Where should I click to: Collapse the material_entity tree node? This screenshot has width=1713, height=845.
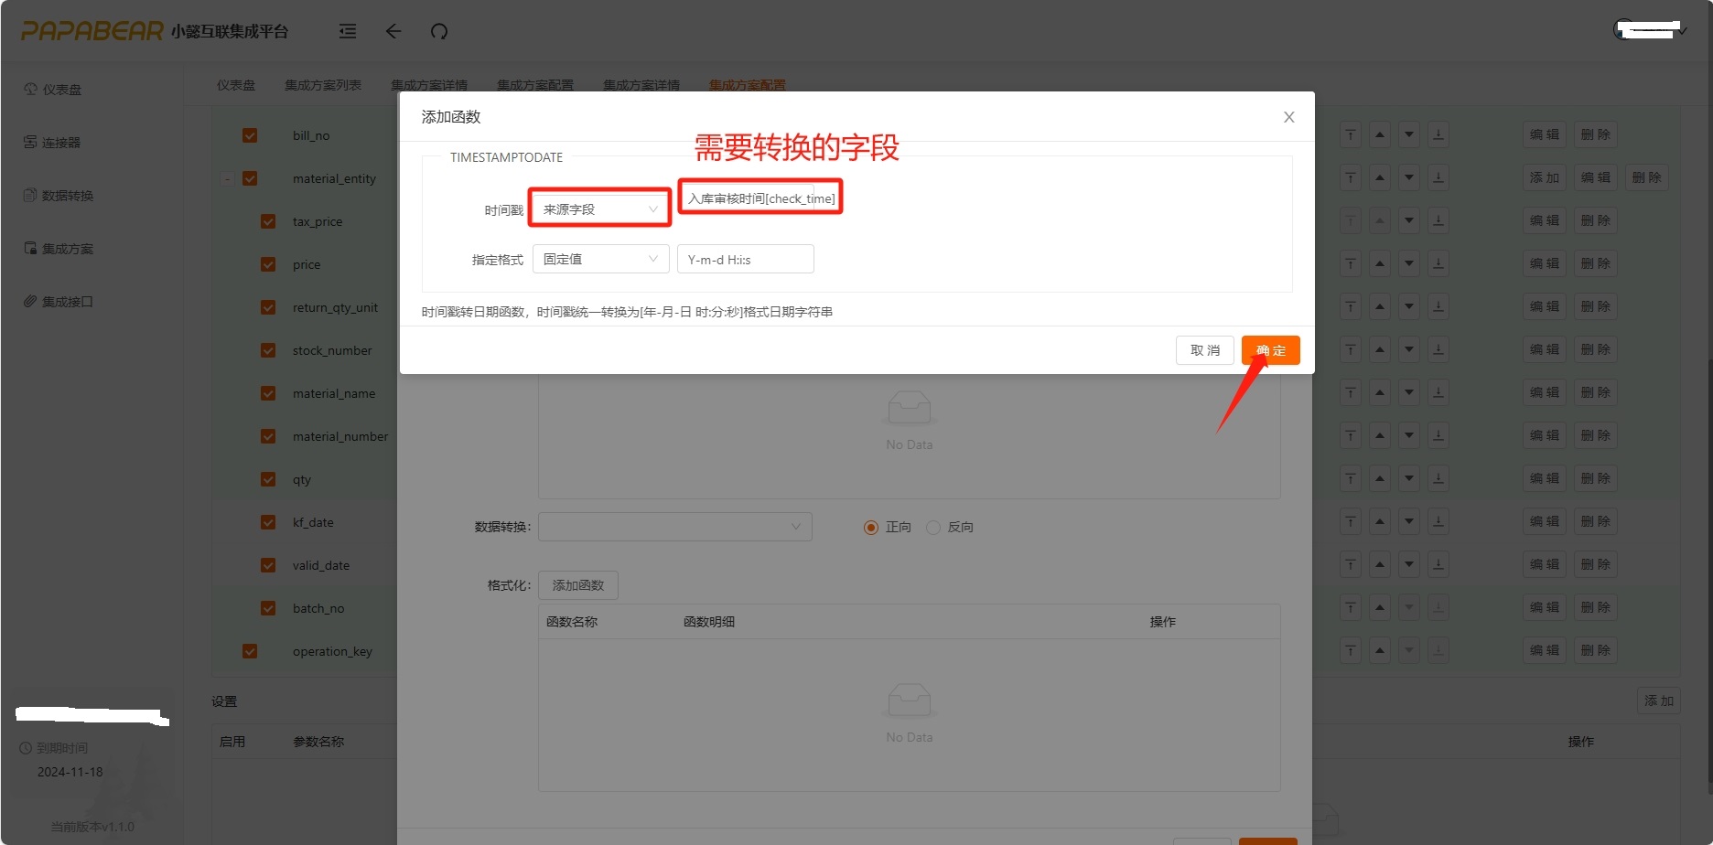(x=227, y=179)
